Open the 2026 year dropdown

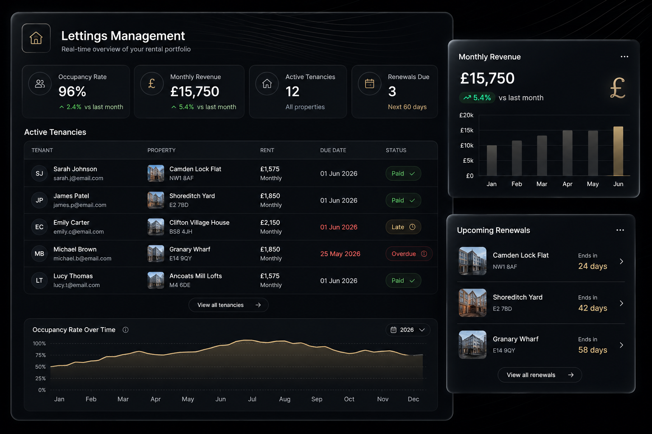tap(407, 330)
